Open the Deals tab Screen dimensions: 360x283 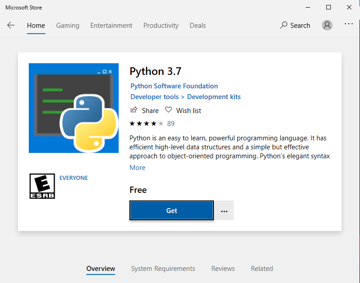pos(198,26)
